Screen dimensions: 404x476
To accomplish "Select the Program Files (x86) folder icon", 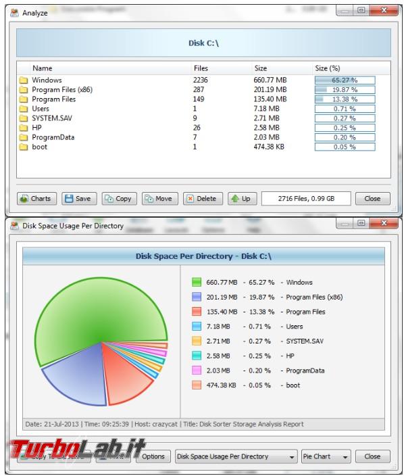I will pos(24,90).
